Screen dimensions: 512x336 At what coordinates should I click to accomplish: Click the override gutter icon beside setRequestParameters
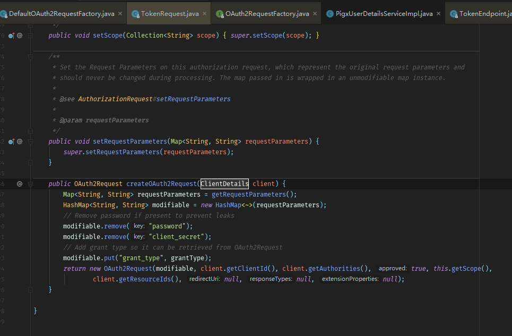point(11,142)
